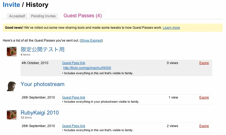Expire the 限定公開テスト用 guest pass
226x135 pixels.
[204, 63]
